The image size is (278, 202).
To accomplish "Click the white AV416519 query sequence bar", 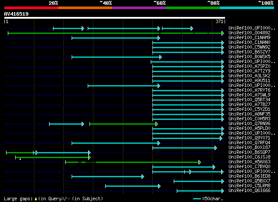I will pyautogui.click(x=115, y=18).
